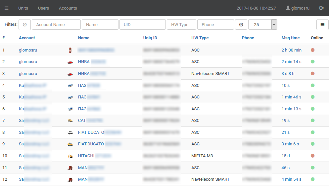Image resolution: width=329 pixels, height=186 pixels.
Task: Go to the Accounts menu item
Action: pos(68,8)
